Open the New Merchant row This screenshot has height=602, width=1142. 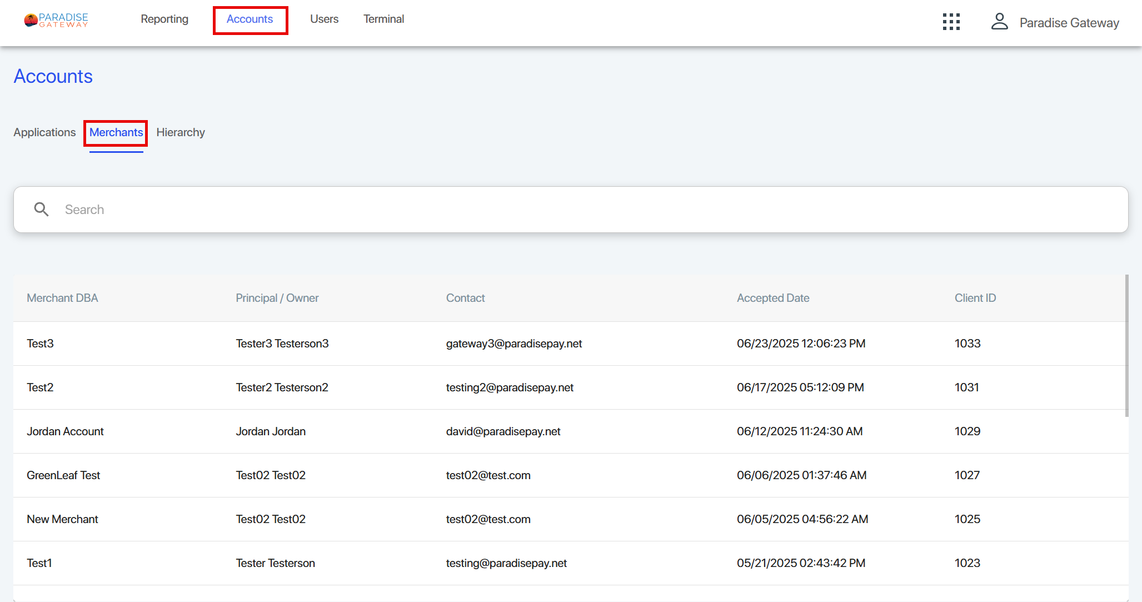coord(571,519)
